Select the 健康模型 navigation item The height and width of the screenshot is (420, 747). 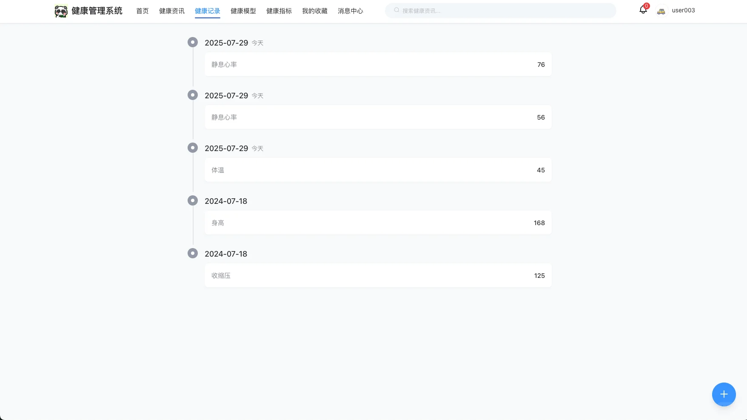point(243,11)
